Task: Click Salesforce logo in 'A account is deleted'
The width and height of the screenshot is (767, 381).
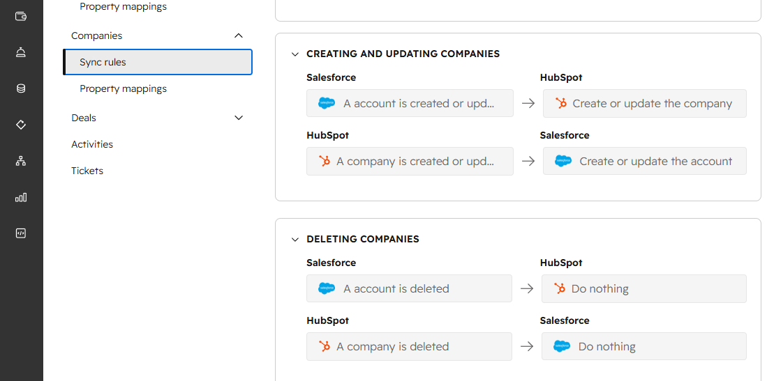Action: tap(326, 288)
